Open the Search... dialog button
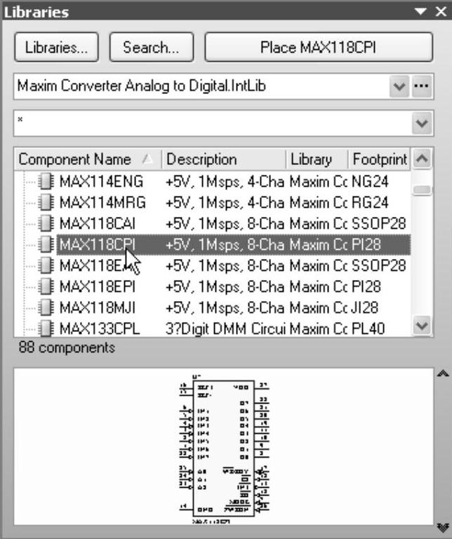The image size is (452, 539). tap(151, 47)
